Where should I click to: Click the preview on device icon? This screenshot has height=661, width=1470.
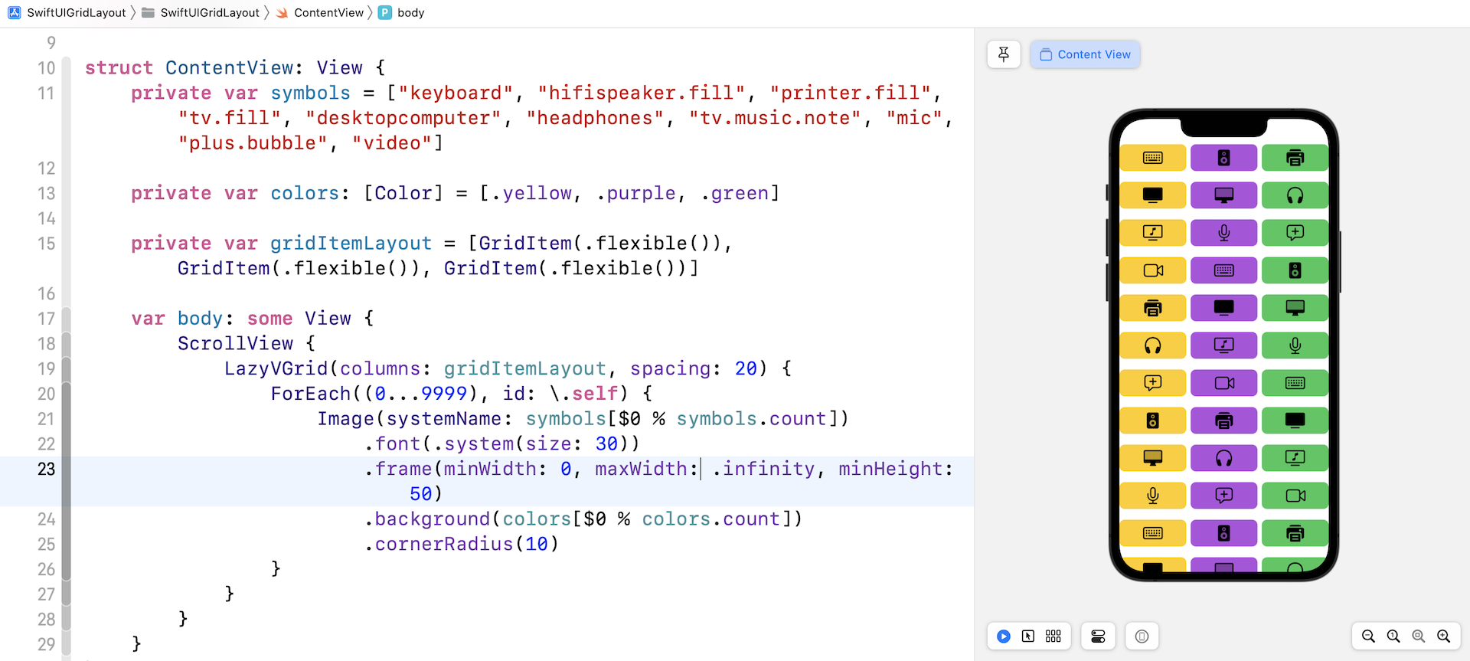point(1142,636)
